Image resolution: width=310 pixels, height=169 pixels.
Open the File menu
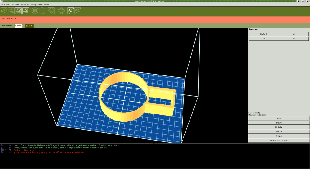3,4
